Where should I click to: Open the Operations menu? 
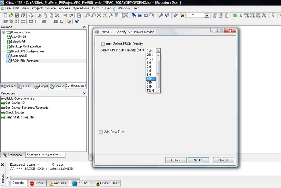[81, 8]
